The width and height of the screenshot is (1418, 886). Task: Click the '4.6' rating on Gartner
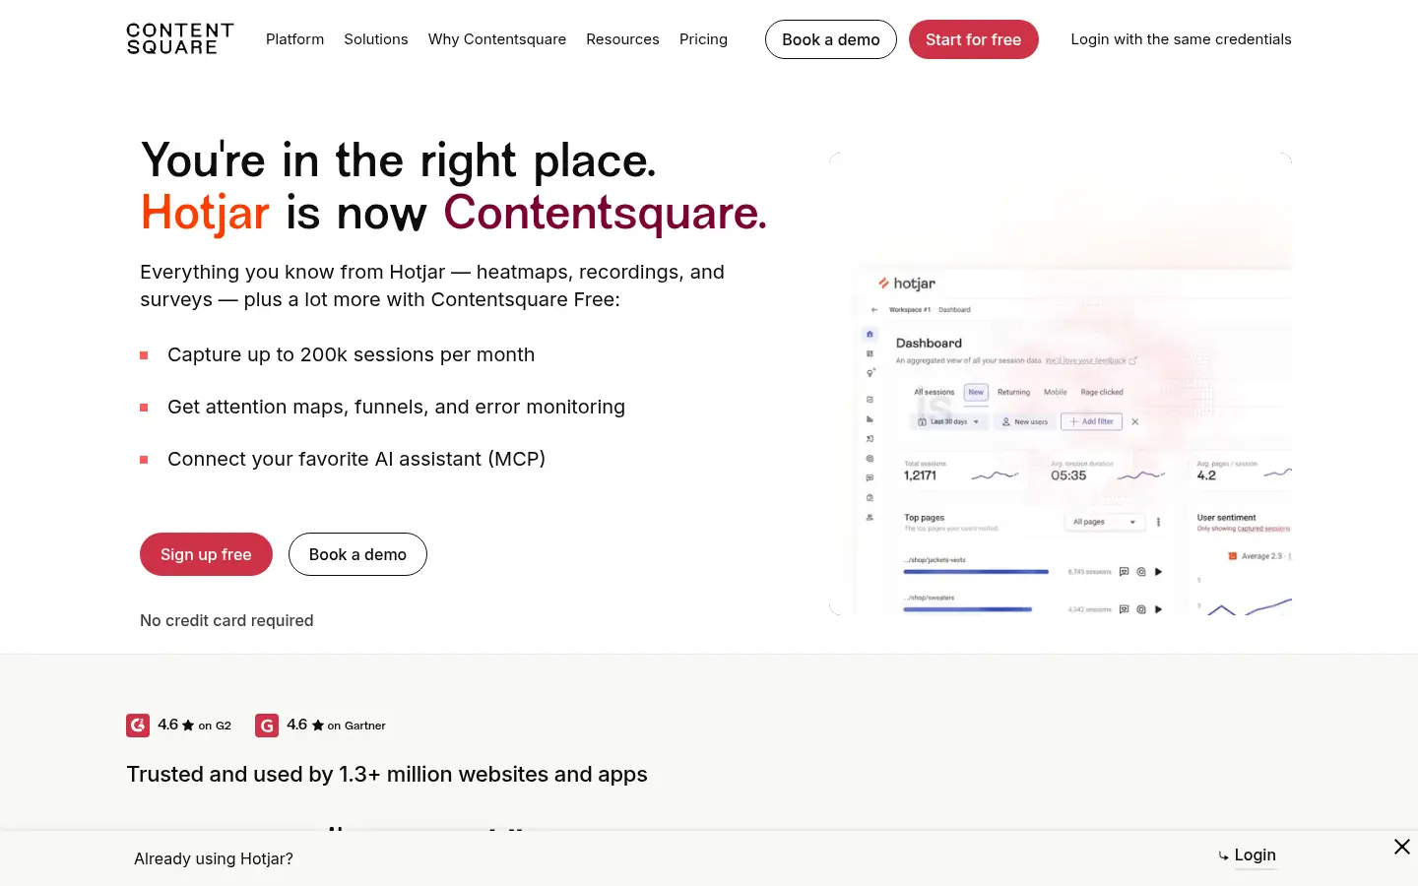pyautogui.click(x=297, y=725)
